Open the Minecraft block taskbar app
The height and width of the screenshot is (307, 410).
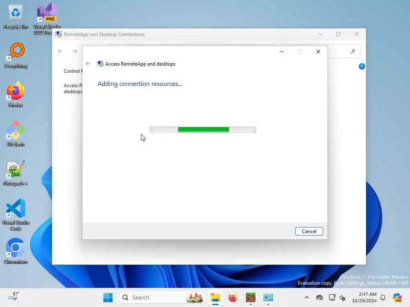(251, 297)
